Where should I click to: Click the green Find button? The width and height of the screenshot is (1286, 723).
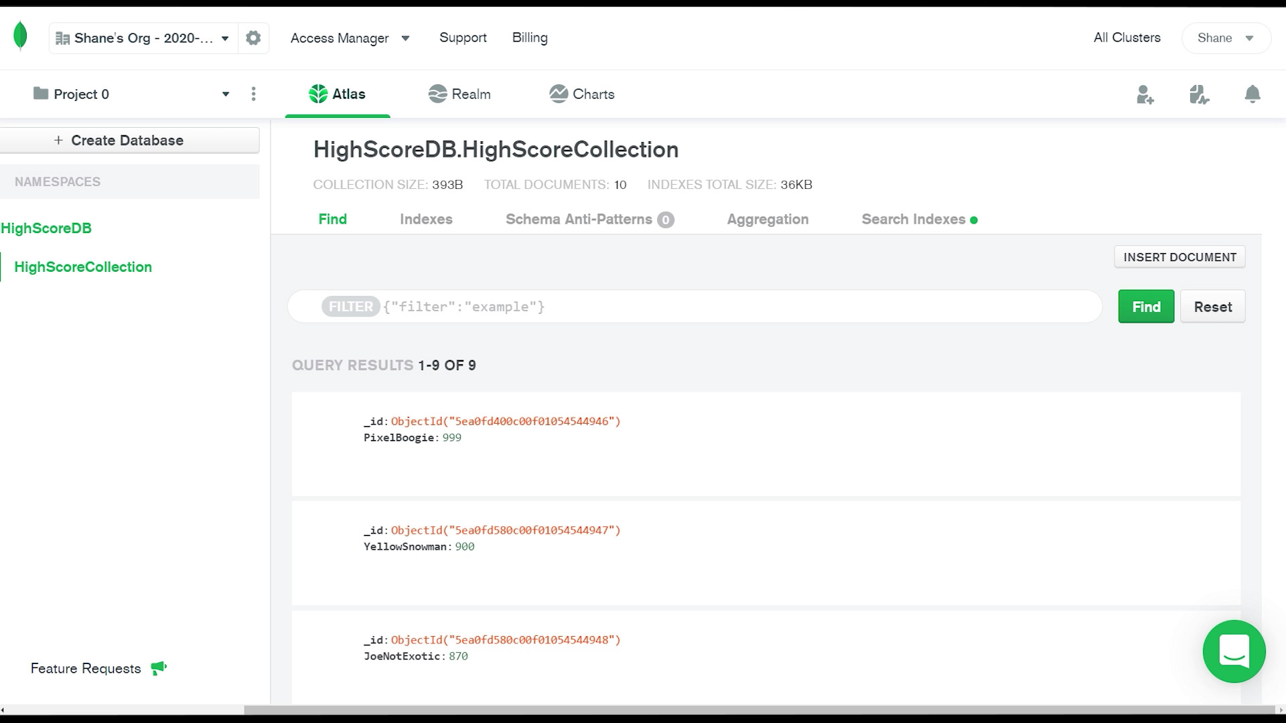click(x=1146, y=307)
